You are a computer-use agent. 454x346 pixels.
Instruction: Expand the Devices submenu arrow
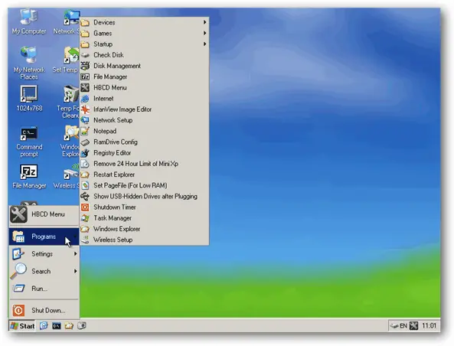pyautogui.click(x=204, y=22)
